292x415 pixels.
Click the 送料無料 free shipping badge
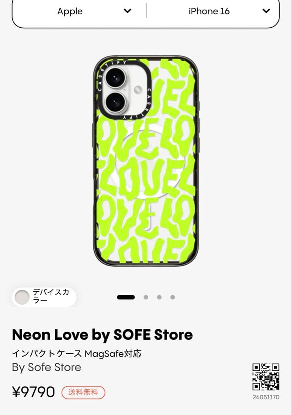(84, 392)
